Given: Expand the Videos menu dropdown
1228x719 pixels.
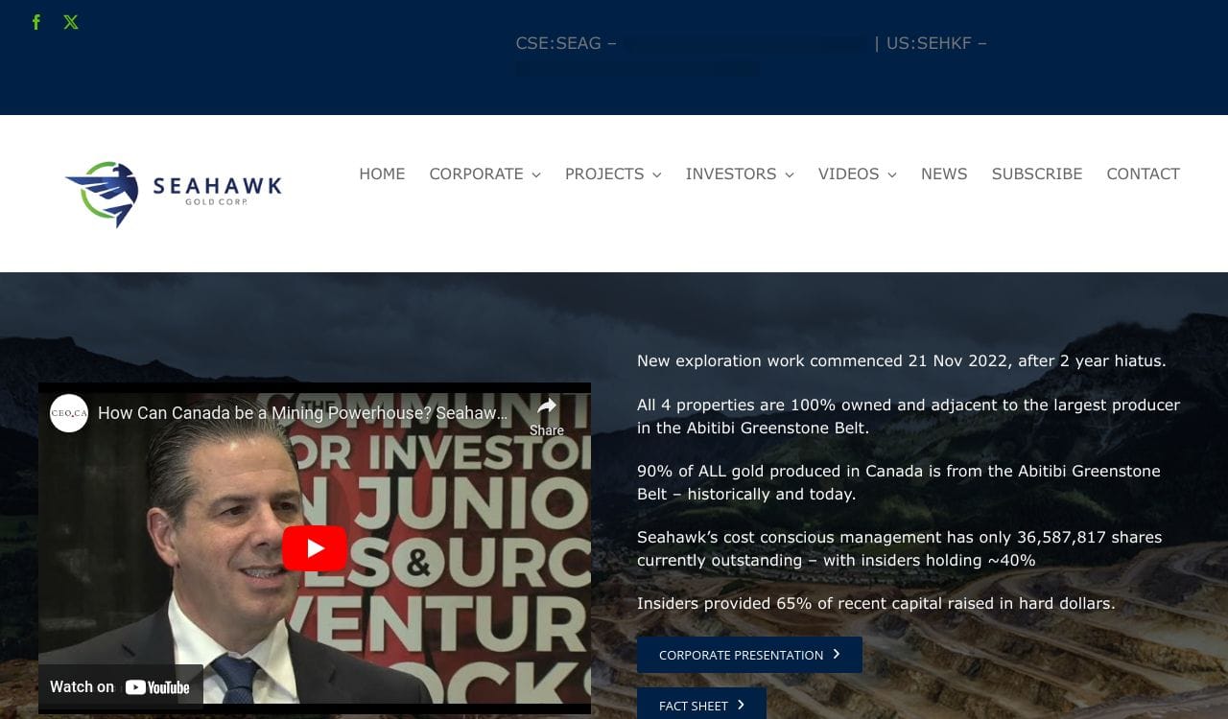Looking at the screenshot, I should (891, 174).
